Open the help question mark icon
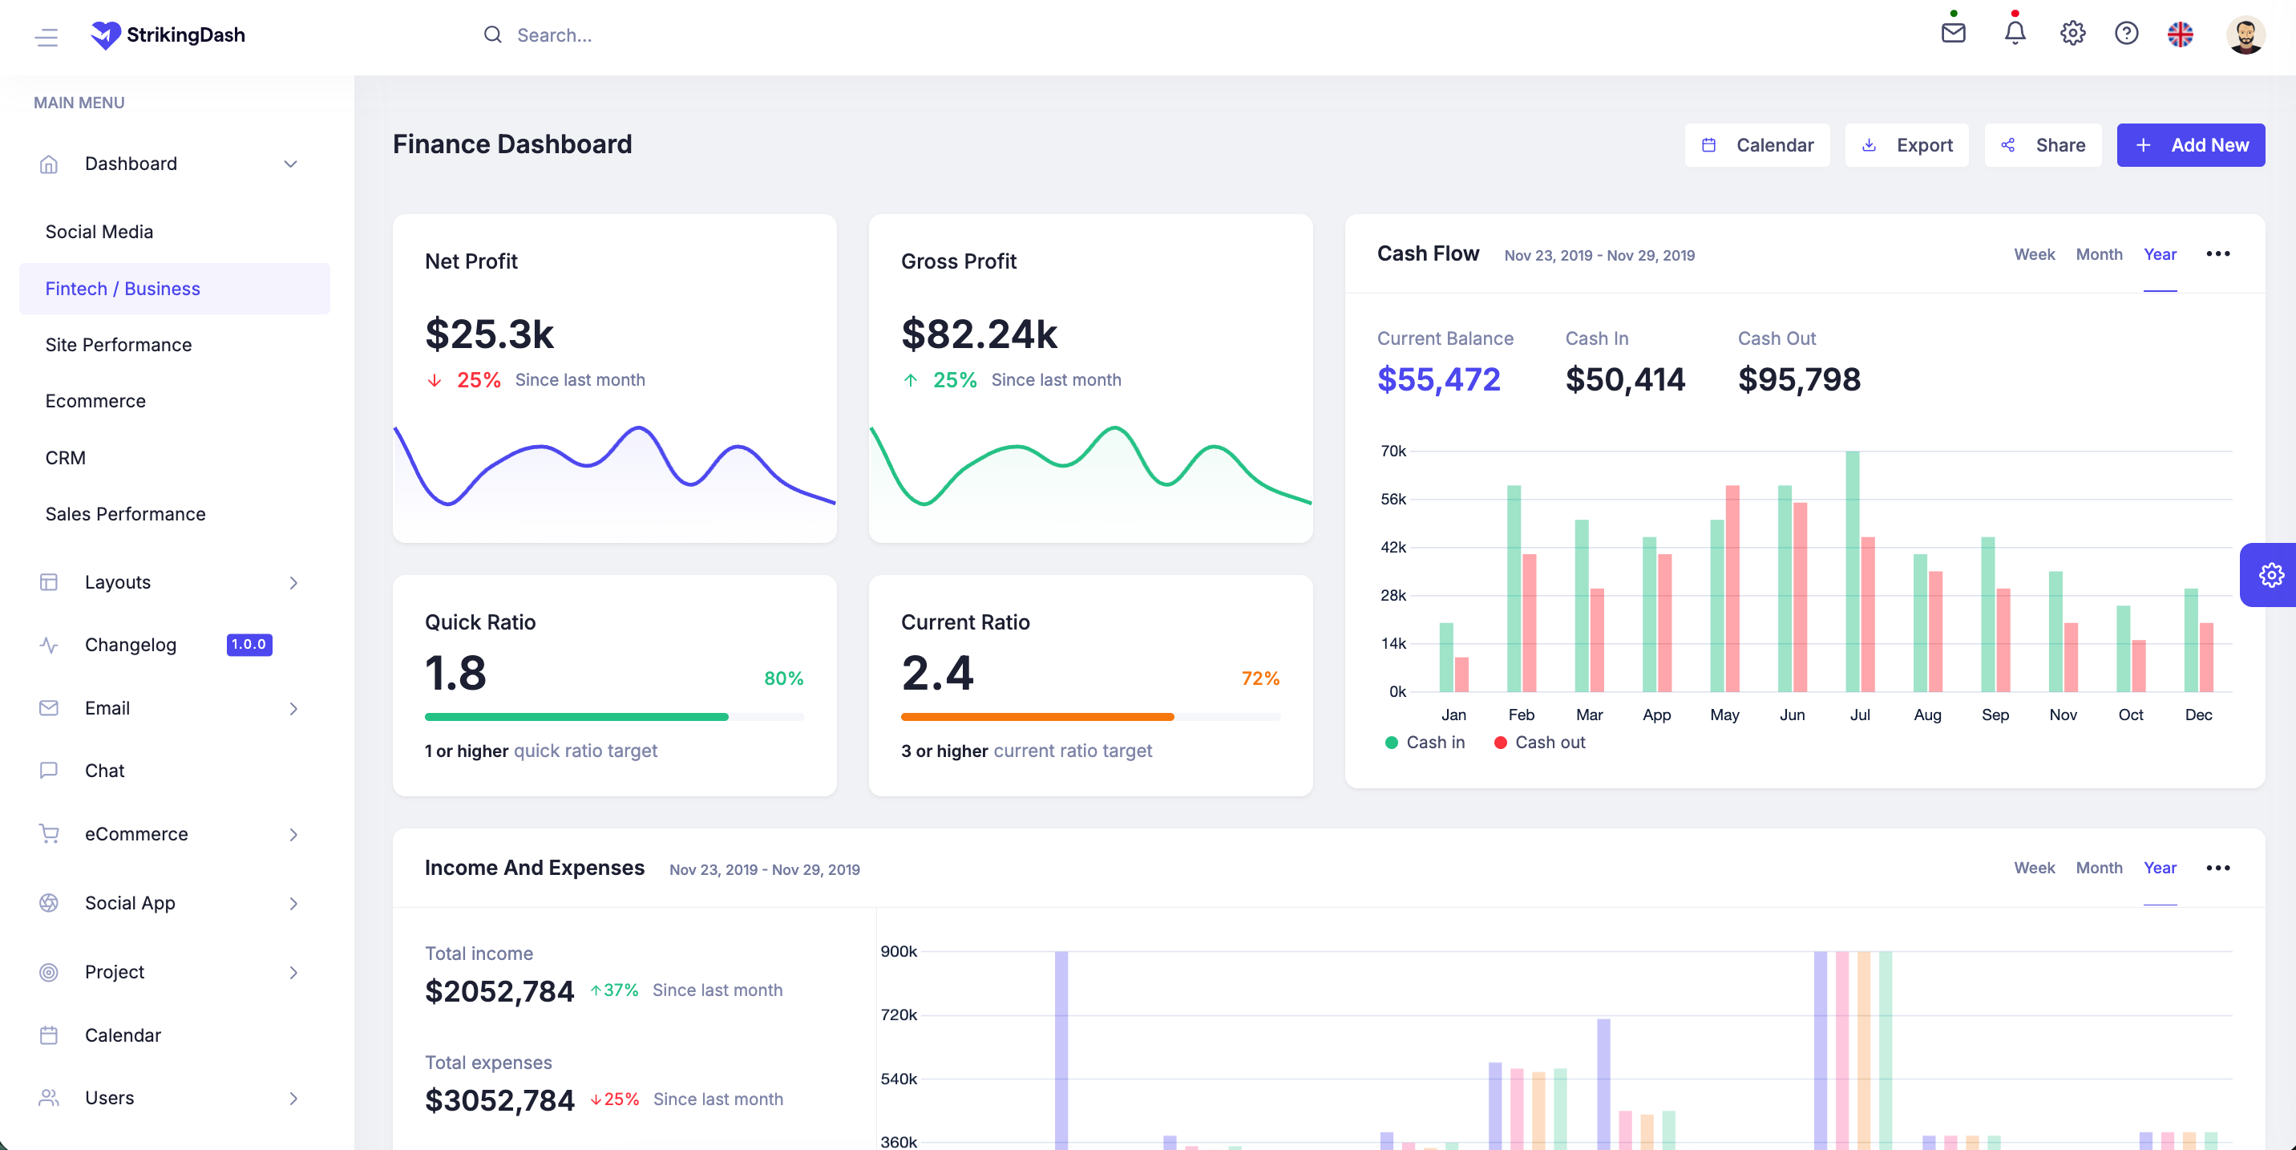This screenshot has width=2296, height=1150. tap(2127, 34)
